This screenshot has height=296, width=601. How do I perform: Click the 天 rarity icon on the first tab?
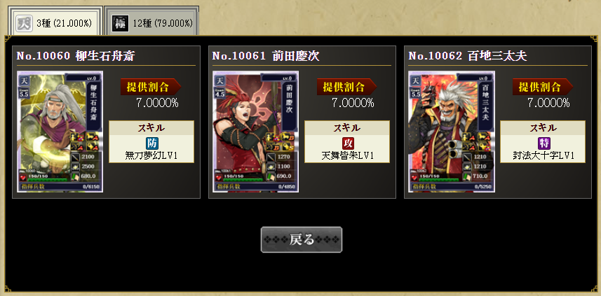pos(24,24)
